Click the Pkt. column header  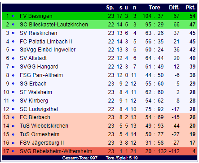pyautogui.click(x=190, y=8)
